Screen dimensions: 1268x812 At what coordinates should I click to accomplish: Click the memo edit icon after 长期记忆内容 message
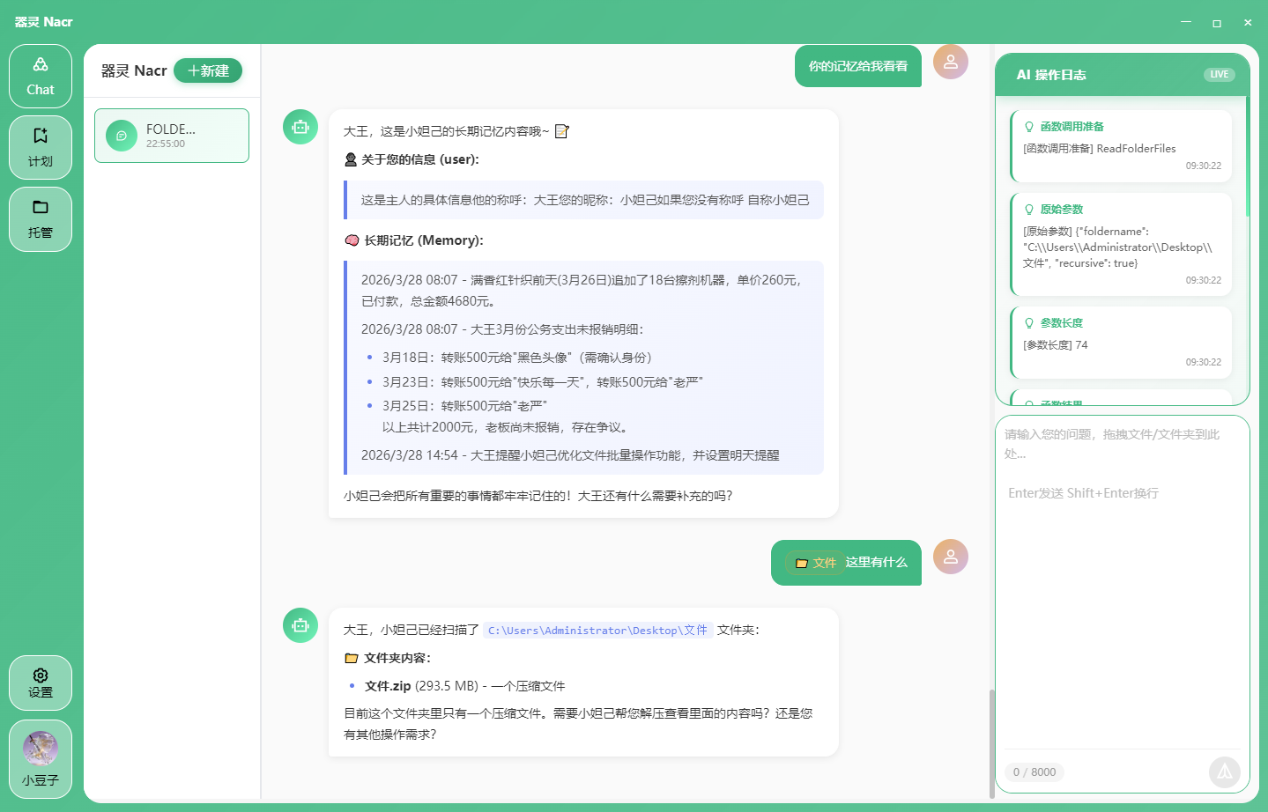coord(562,131)
